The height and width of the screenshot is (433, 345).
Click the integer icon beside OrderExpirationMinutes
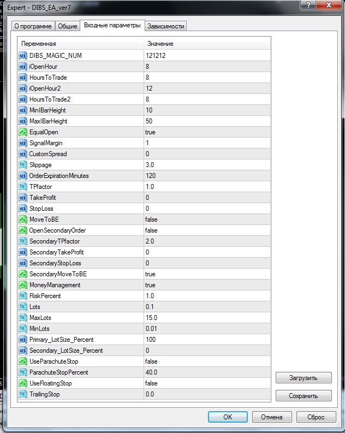[23, 176]
